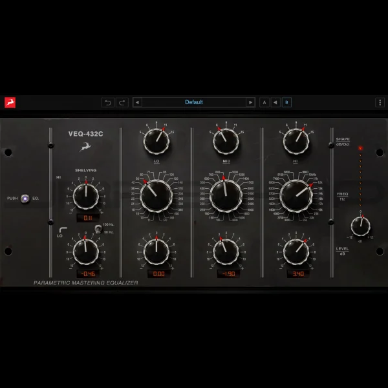Image resolution: width=388 pixels, height=388 pixels.
Task: Click the LO band shape knob
Action: [x=156, y=142]
